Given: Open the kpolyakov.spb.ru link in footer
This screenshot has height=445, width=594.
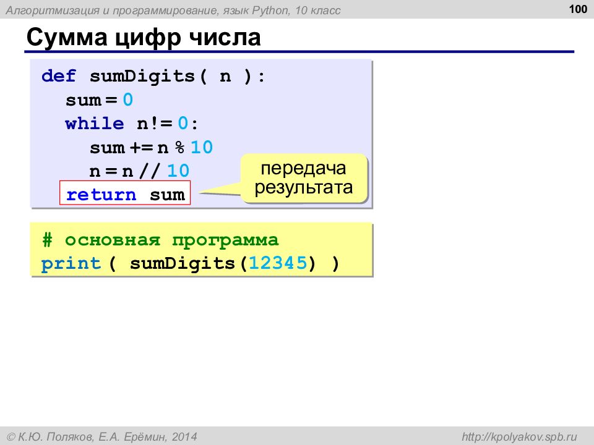Looking at the screenshot, I should [x=519, y=437].
